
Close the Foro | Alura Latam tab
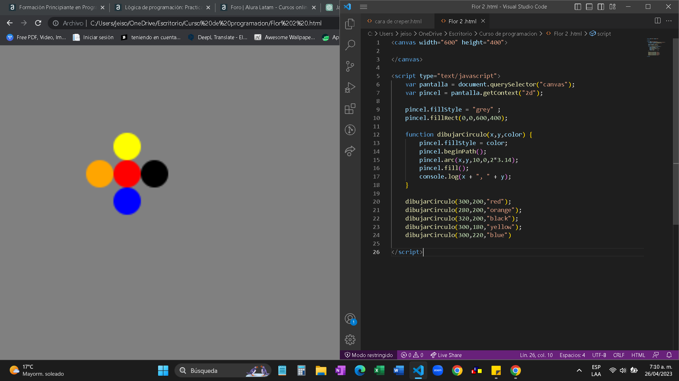314,7
